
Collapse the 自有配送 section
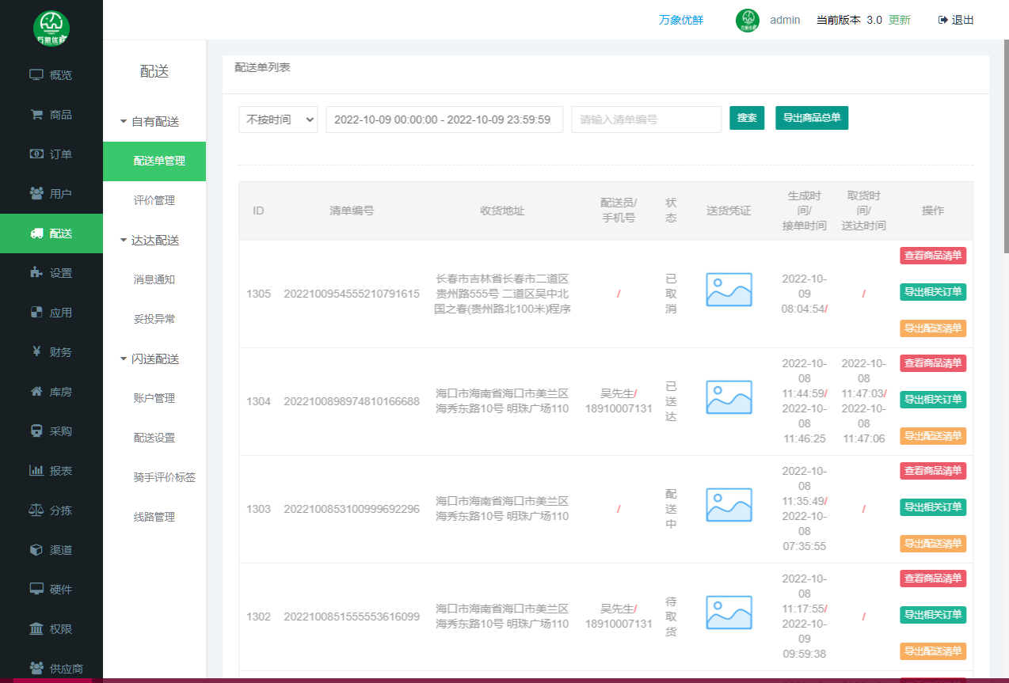[x=150, y=122]
